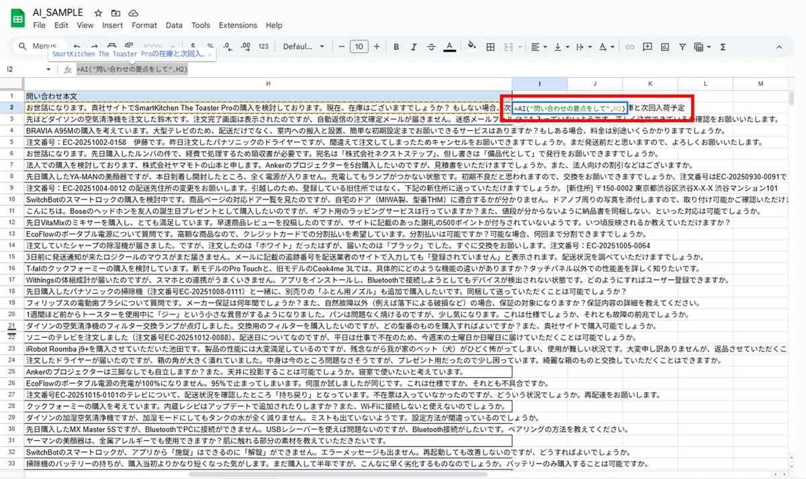The width and height of the screenshot is (806, 479).
Task: Click the move-to-folder icon beside title
Action: tap(116, 13)
